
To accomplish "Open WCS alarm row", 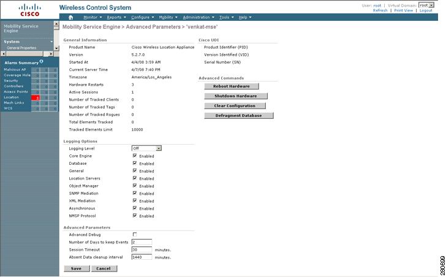I will tap(8, 108).
